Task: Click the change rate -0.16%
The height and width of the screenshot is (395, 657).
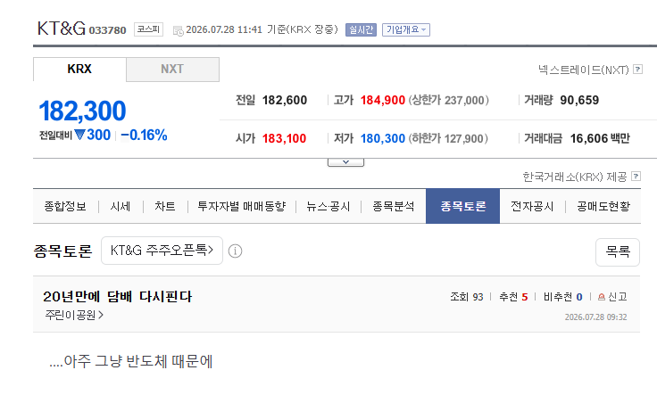Action: coord(144,135)
